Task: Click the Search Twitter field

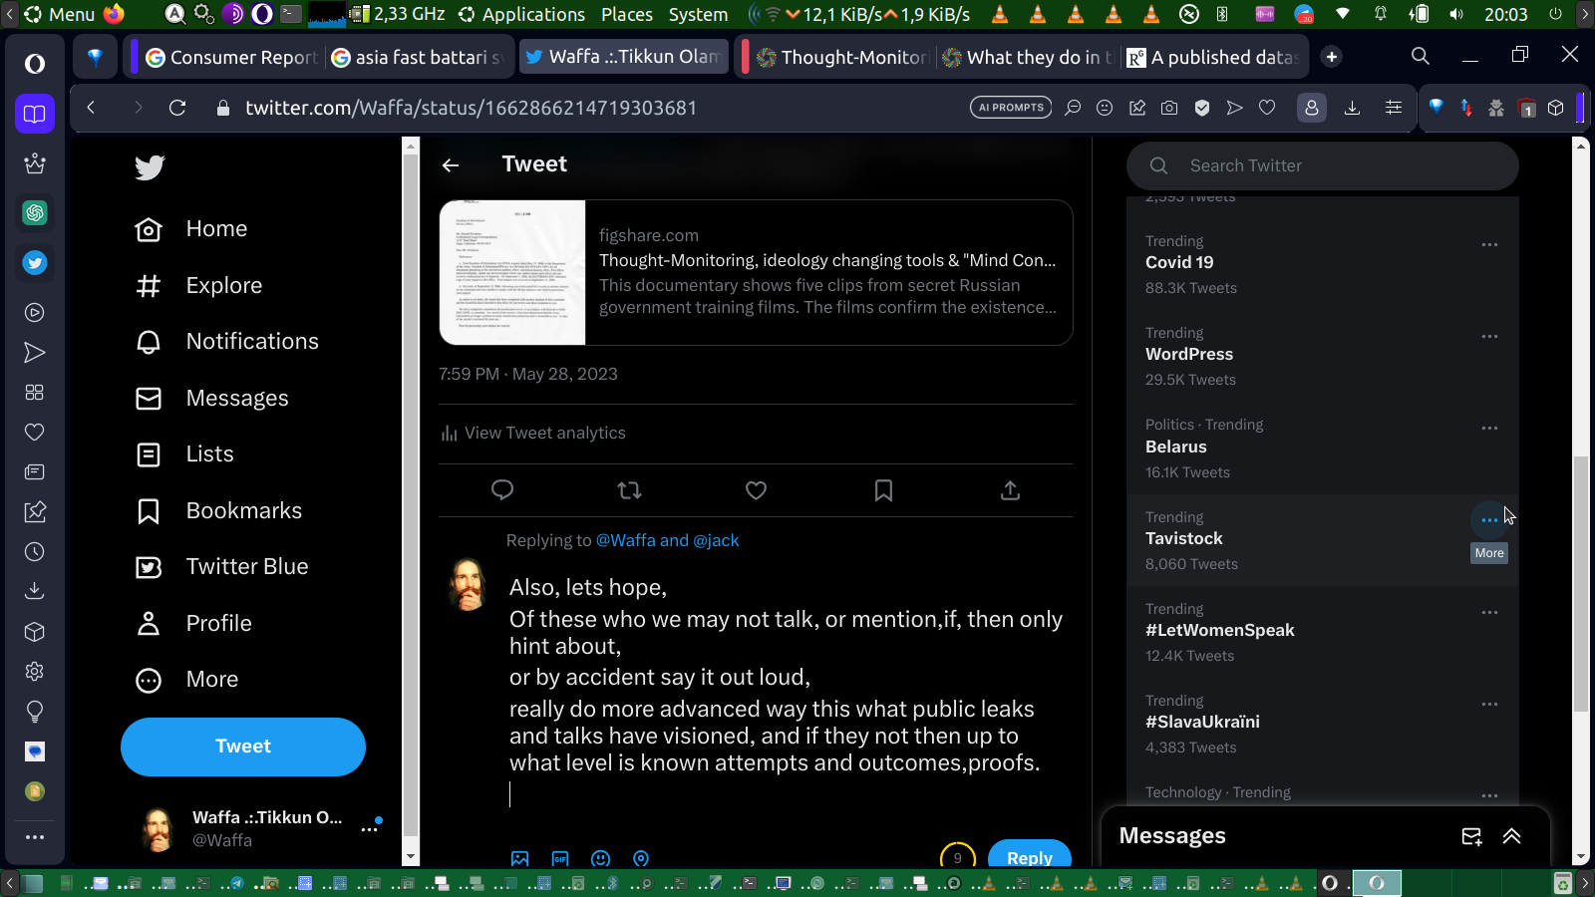Action: 1323,166
